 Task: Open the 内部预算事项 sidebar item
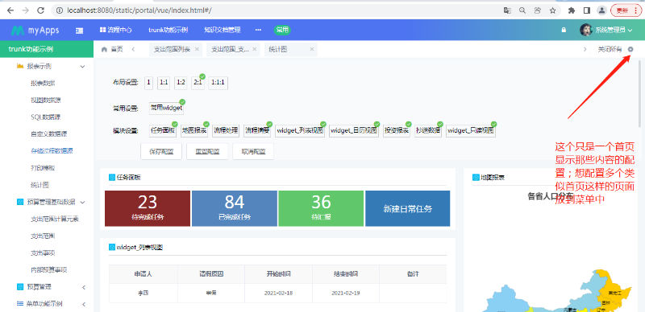(x=48, y=269)
